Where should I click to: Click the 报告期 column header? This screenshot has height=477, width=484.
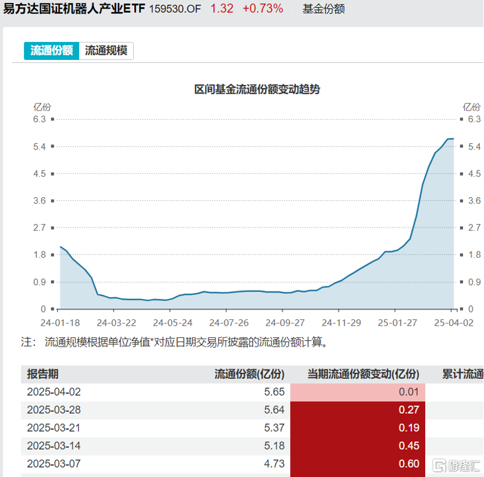tap(42, 374)
